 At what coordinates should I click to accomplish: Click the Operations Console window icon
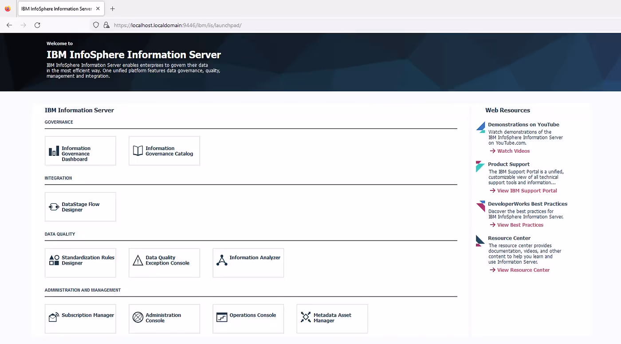pyautogui.click(x=222, y=317)
